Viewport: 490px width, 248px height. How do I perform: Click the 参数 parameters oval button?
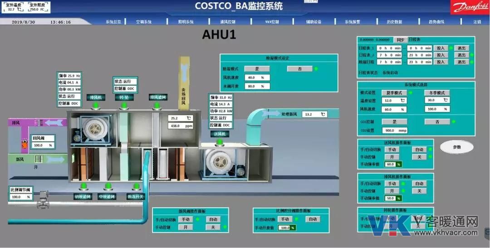tap(457, 147)
